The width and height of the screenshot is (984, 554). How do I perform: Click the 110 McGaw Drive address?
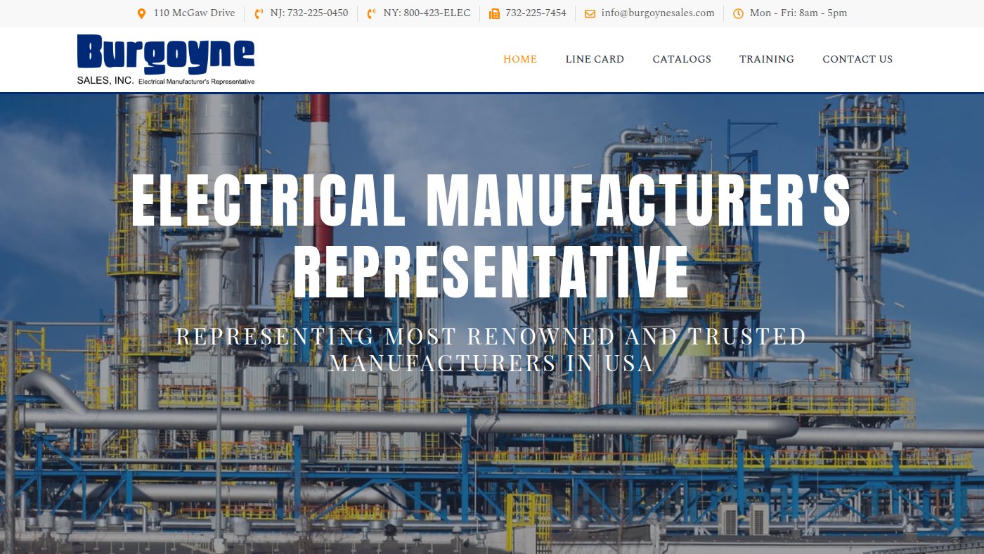point(194,13)
